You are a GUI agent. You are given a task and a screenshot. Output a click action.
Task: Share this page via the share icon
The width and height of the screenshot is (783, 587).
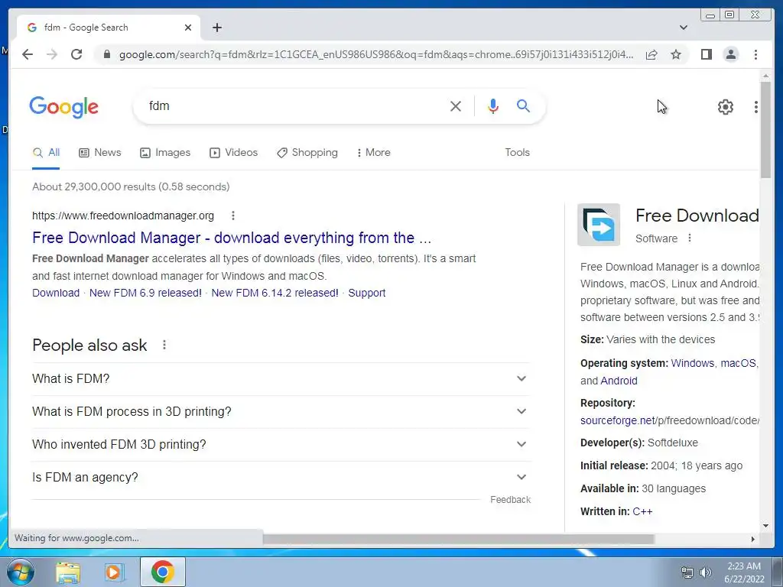(x=651, y=54)
